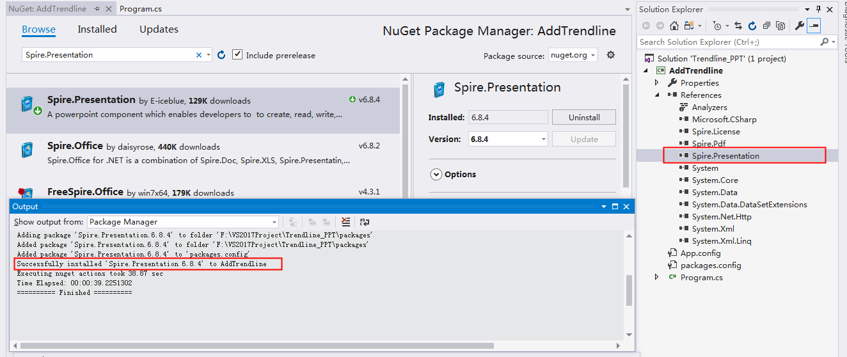Image resolution: width=847 pixels, height=357 pixels.
Task: Click the Home icon in Solution Explorer
Action: (674, 26)
